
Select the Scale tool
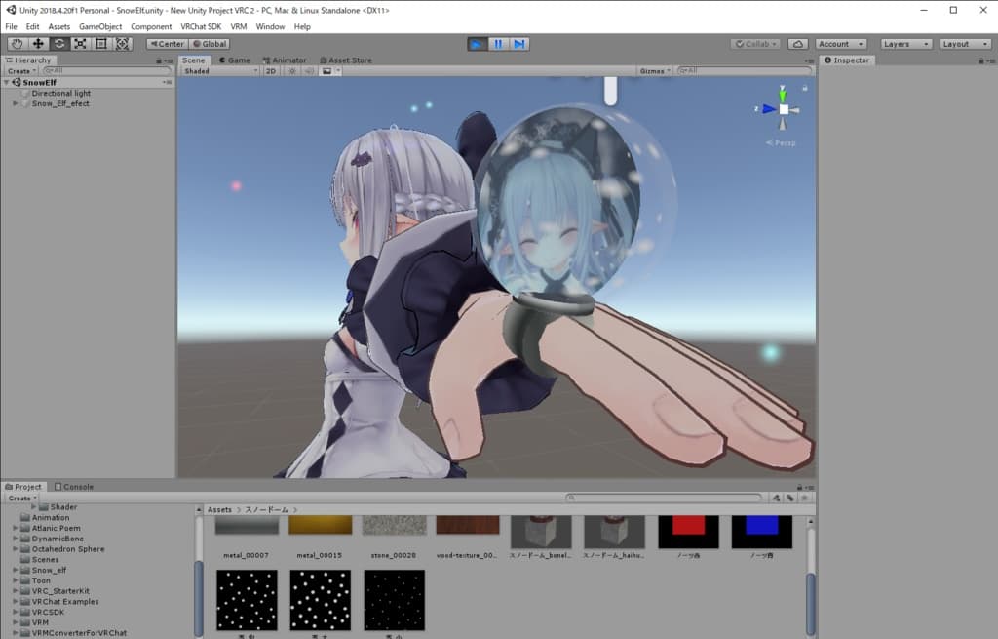80,44
